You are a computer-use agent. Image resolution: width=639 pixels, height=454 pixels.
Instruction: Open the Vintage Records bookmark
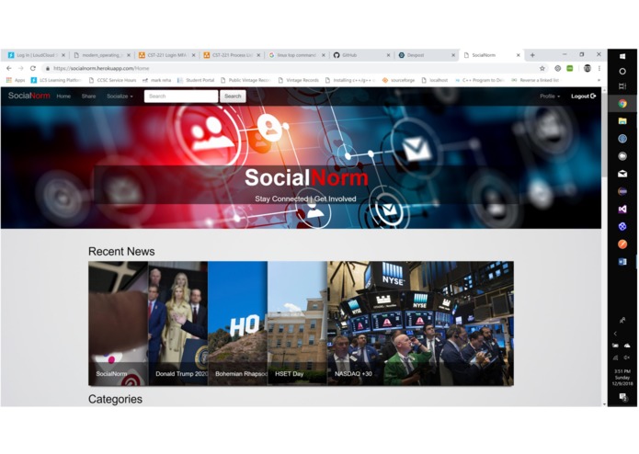click(298, 80)
